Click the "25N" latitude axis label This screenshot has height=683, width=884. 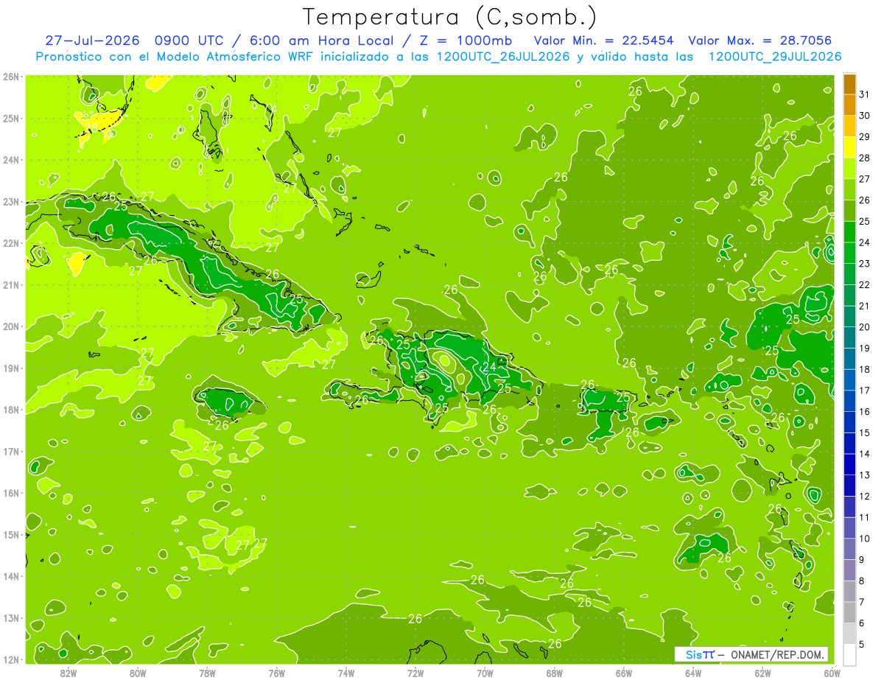pos(11,118)
